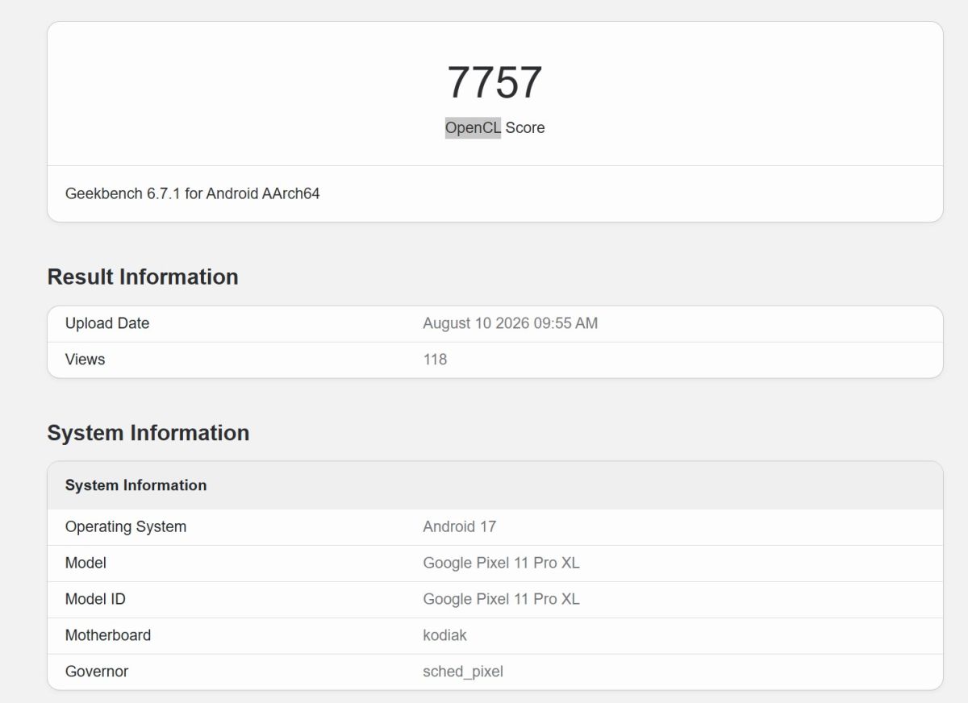The image size is (968, 703).
Task: Click the August 10 2026 09:55 AM value
Action: coord(510,323)
